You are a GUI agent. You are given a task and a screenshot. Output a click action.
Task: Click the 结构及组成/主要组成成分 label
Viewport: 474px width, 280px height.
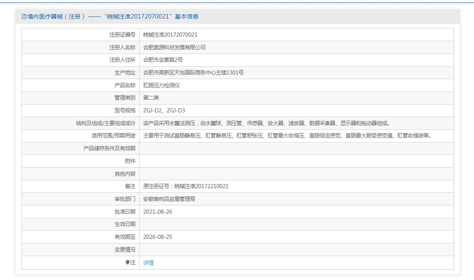click(x=106, y=123)
